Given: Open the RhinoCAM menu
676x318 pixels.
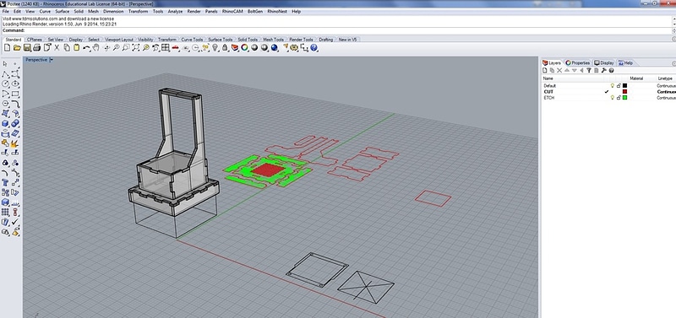Looking at the screenshot, I should click(232, 12).
